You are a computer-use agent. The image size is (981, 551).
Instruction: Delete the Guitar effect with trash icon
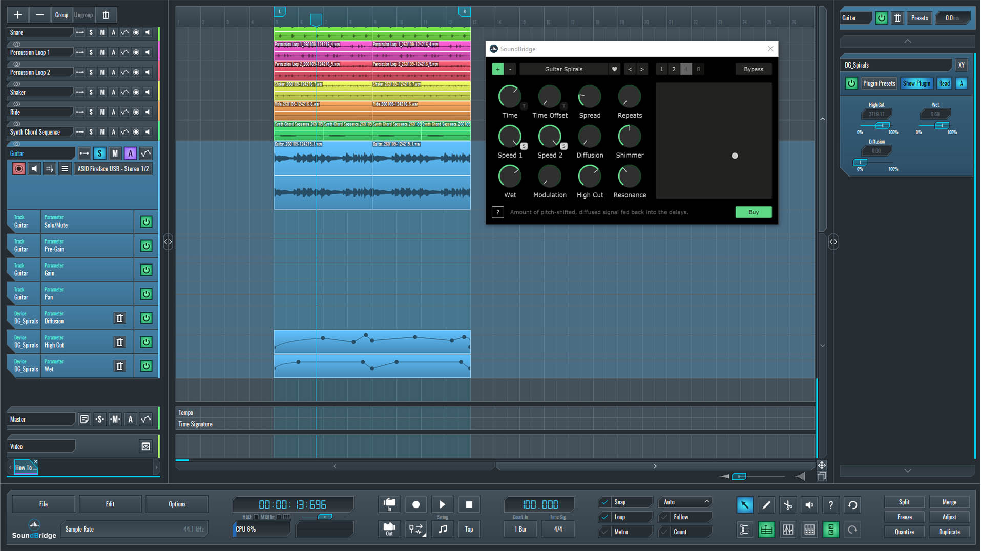897,18
